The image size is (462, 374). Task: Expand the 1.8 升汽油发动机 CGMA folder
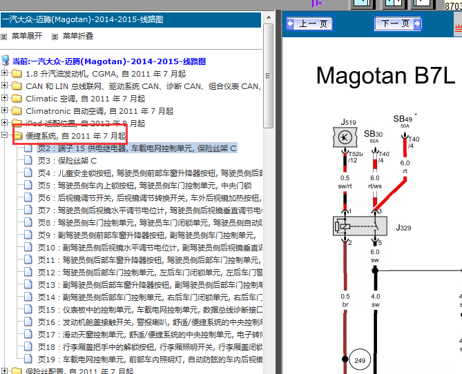coord(4,72)
